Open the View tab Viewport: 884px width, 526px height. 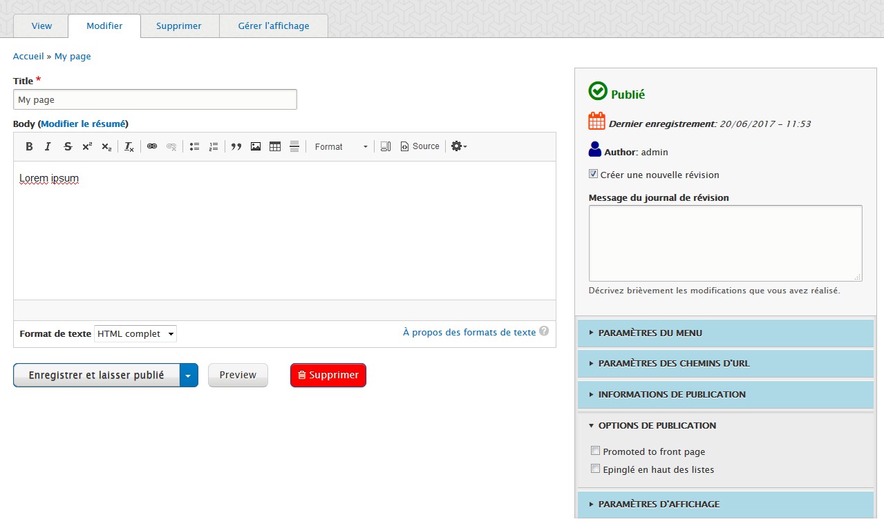[x=41, y=26]
